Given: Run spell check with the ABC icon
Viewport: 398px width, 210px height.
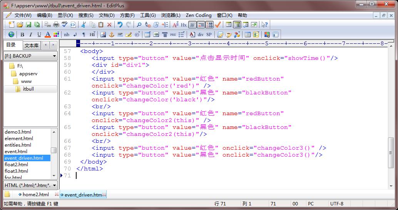Looking at the screenshot, I should click(64, 25).
